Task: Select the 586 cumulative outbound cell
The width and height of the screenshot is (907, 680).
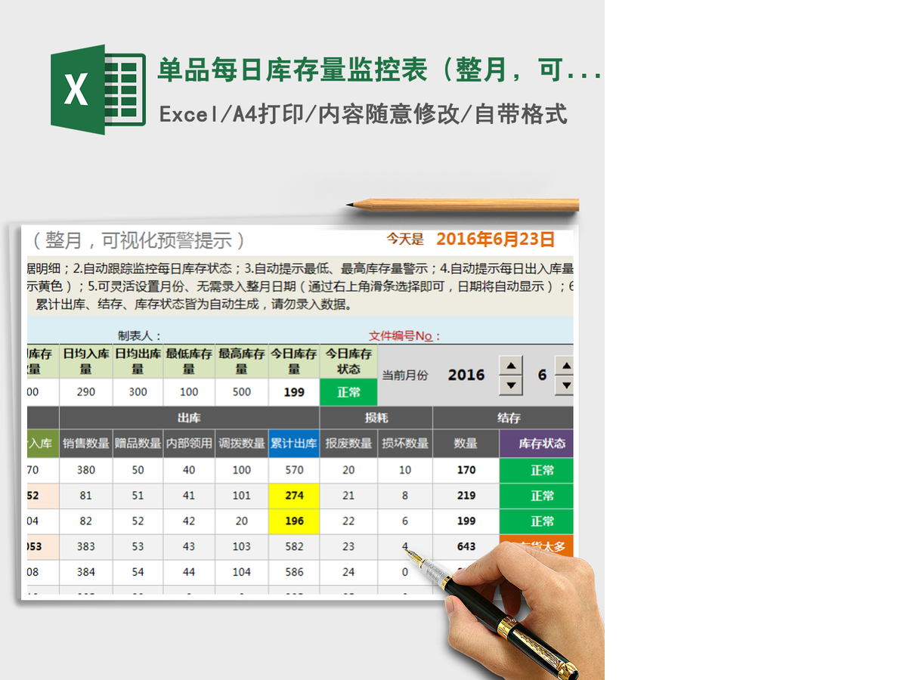Action: click(x=294, y=572)
